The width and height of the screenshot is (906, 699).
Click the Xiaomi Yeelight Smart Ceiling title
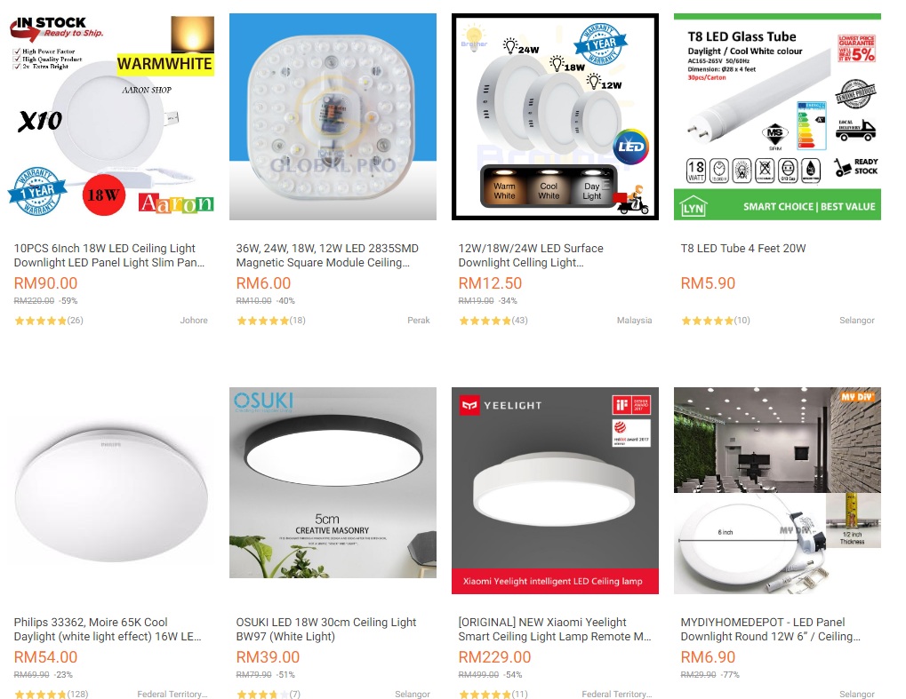click(x=555, y=629)
